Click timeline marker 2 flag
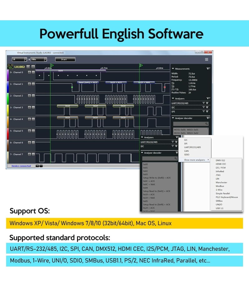 (x=141, y=65)
